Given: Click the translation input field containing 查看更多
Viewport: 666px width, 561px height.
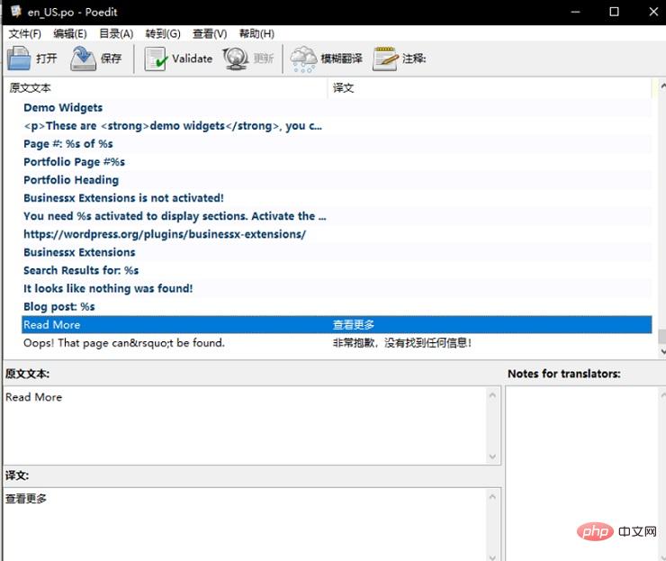Looking at the screenshot, I should point(245,524).
